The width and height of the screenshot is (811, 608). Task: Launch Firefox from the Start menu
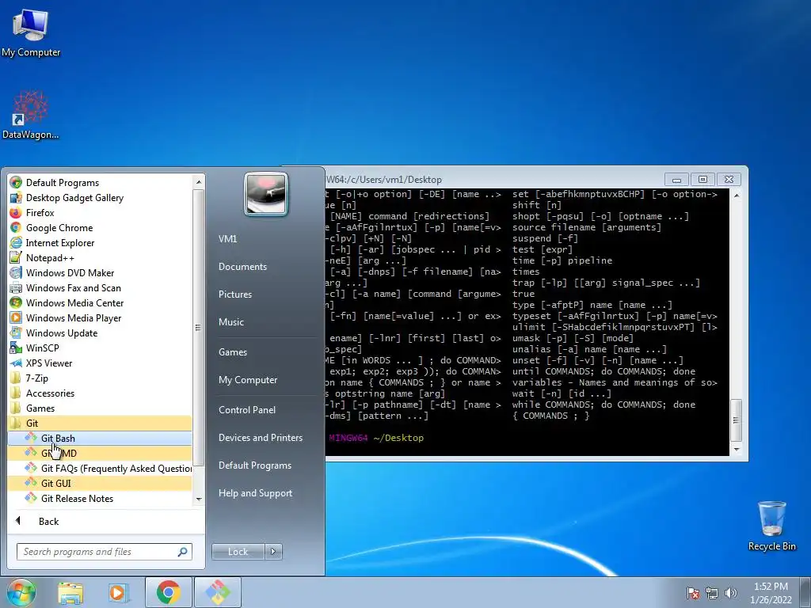pos(101,212)
